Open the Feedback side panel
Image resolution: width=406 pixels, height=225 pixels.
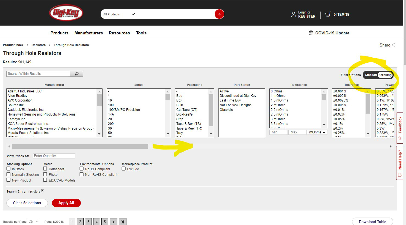[x=400, y=128]
